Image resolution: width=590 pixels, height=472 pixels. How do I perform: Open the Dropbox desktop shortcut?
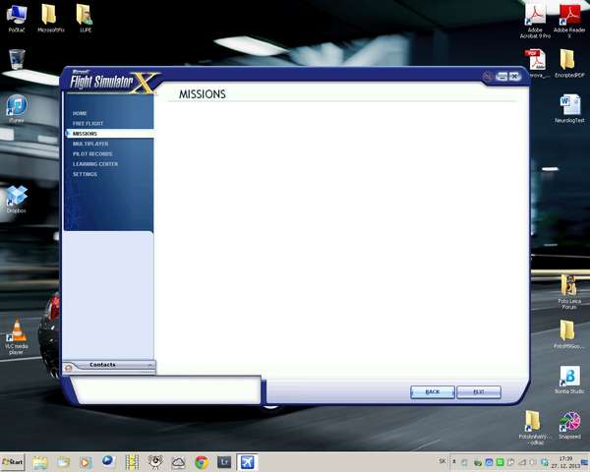pyautogui.click(x=17, y=200)
